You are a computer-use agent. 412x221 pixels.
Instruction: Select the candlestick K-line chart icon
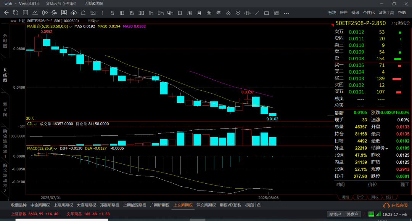tap(45, 13)
